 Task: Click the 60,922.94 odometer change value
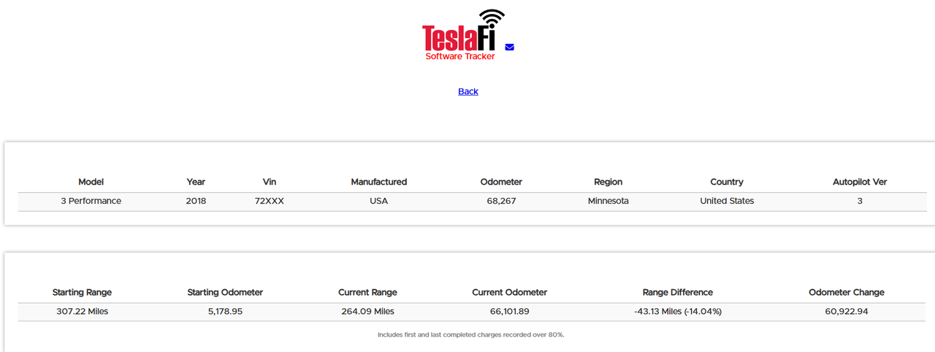click(847, 311)
